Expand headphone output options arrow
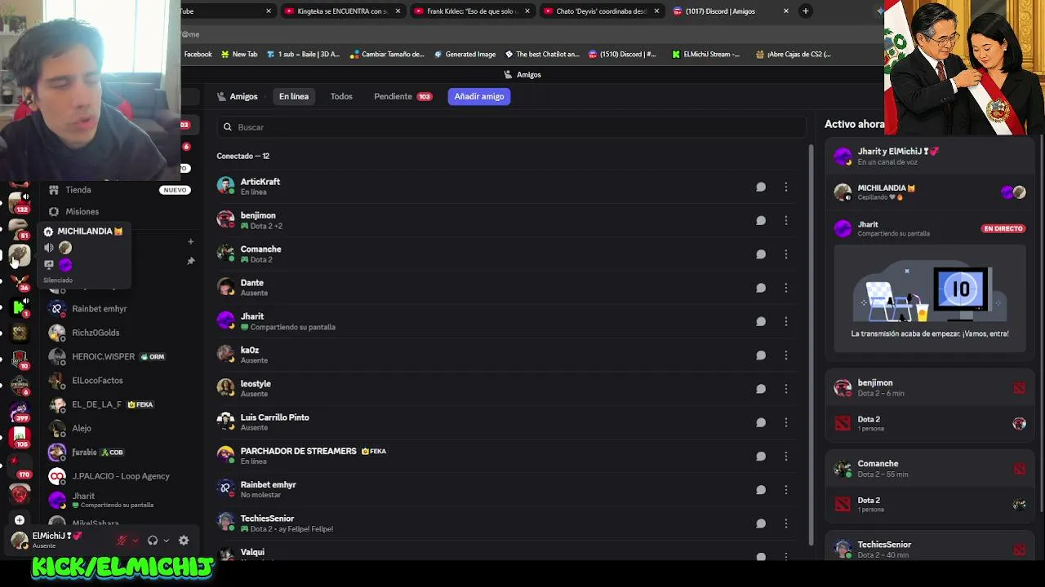Image resolution: width=1045 pixels, height=587 pixels. 167,541
